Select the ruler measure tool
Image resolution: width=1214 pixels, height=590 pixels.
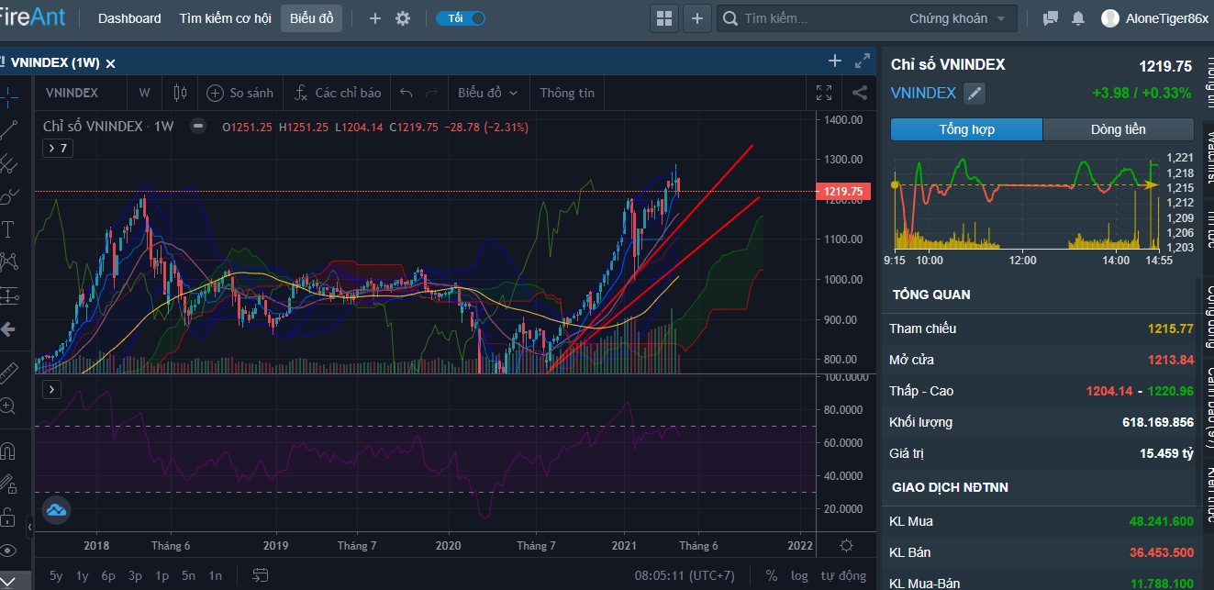point(8,372)
